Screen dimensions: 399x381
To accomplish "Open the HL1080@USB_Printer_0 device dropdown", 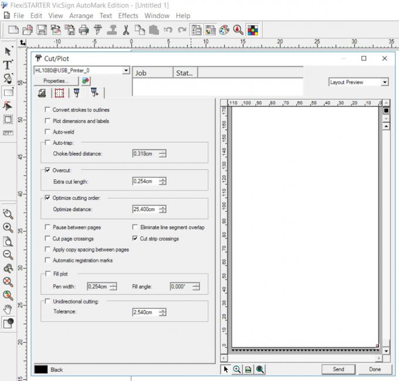I will [x=126, y=70].
